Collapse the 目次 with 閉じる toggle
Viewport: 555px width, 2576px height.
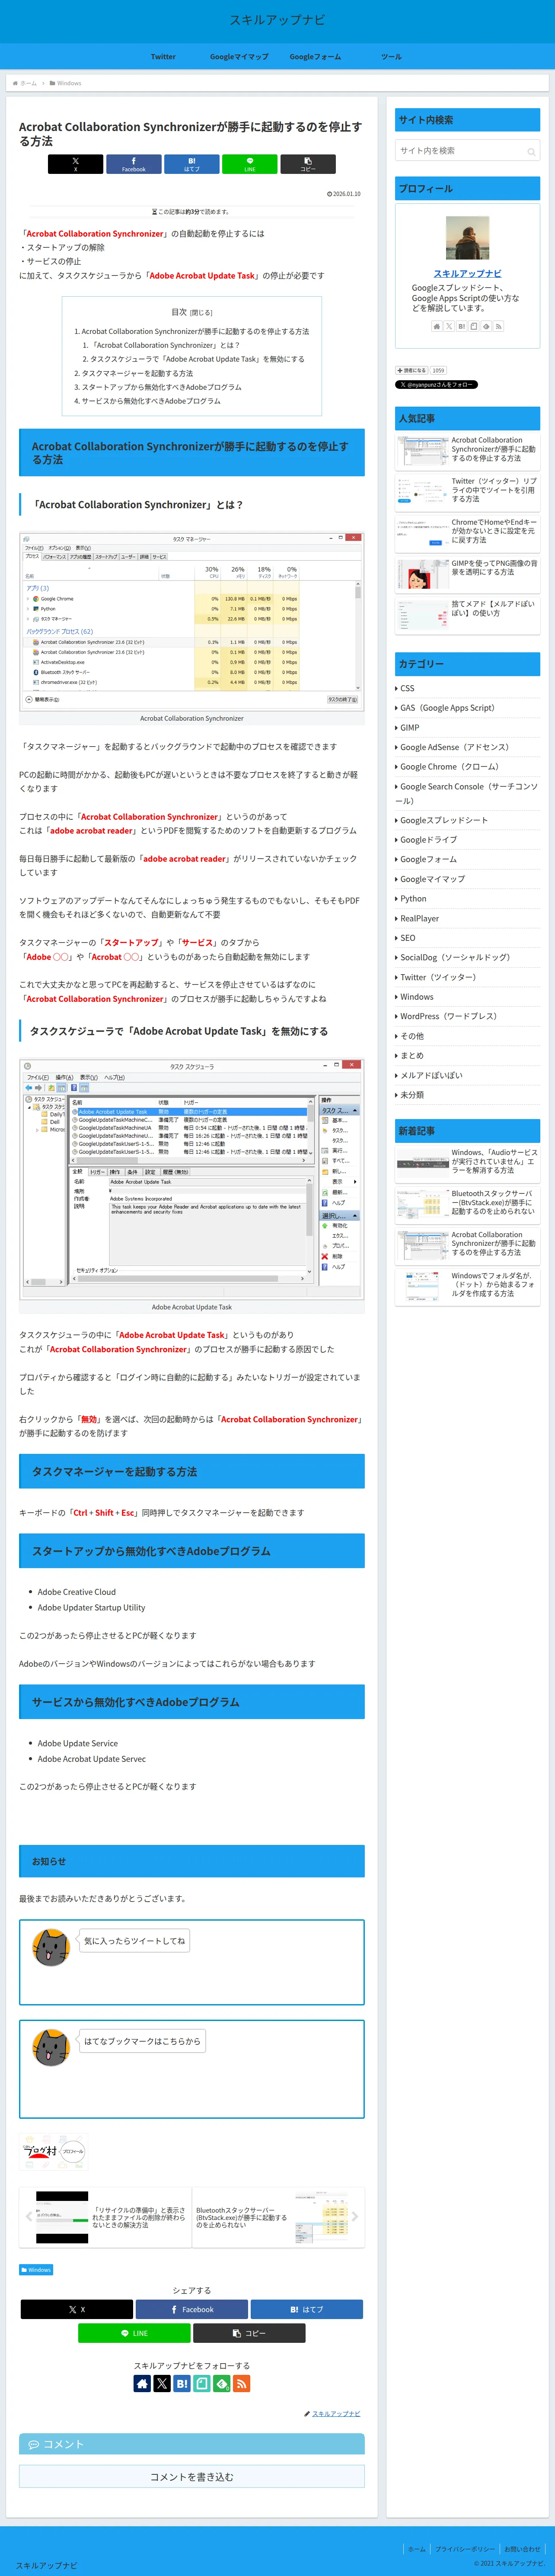point(202,313)
